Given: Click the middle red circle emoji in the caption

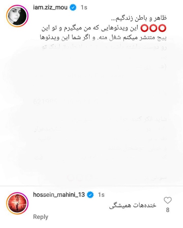Looking at the screenshot, I should pos(153,28).
